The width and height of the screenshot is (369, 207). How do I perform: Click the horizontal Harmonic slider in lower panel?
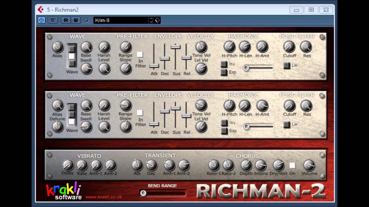pyautogui.click(x=258, y=126)
